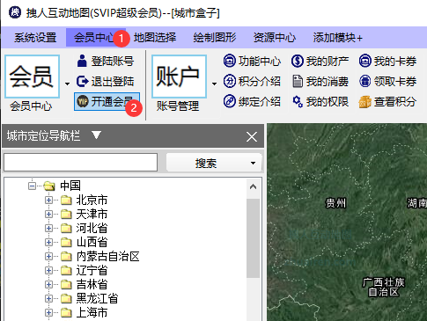The image size is (427, 321).
Task: Click the app logo in title bar
Action: click(15, 12)
